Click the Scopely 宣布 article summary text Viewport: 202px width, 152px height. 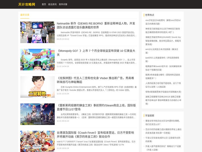pyautogui.click(x=97, y=61)
